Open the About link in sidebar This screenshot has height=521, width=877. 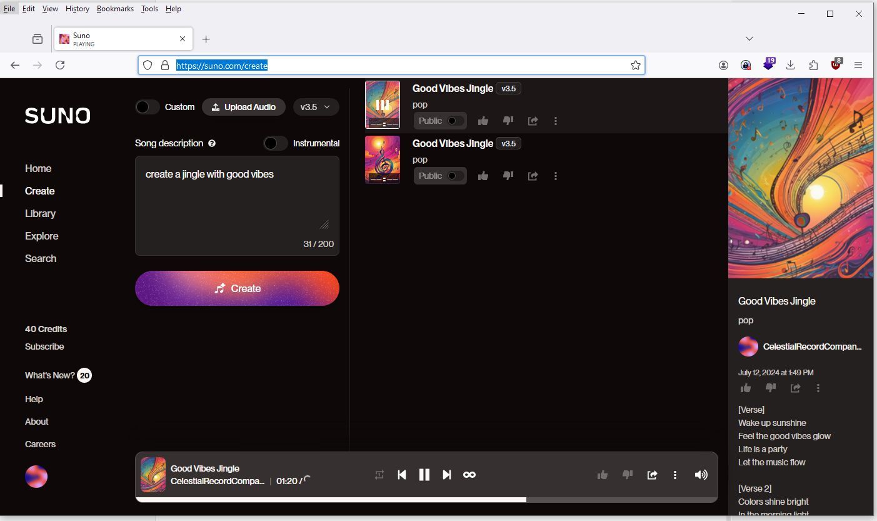pos(36,422)
